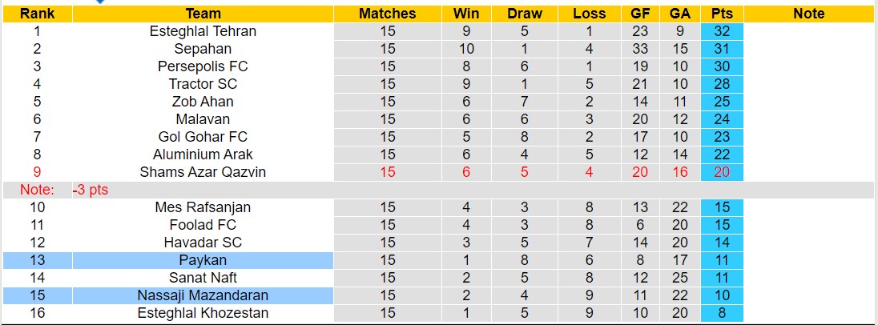Viewport: 878px width, 325px height.
Task: Click the Esteghlal Khozestan team name
Action: 203,313
